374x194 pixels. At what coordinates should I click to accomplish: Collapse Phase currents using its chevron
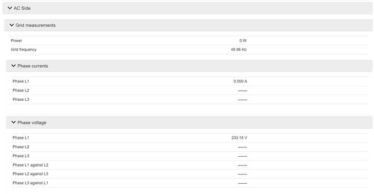tap(14, 66)
